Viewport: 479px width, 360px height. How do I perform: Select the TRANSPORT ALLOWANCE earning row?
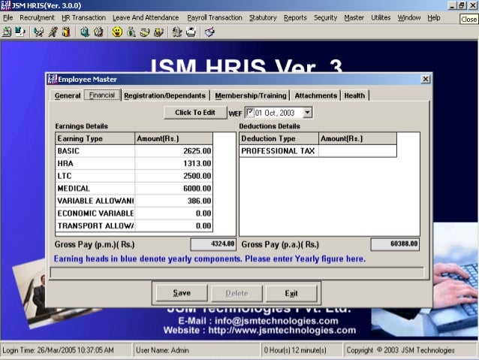tap(95, 225)
